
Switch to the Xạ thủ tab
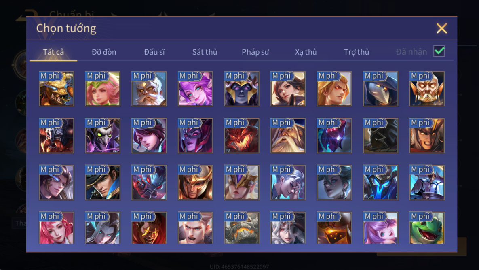coord(306,52)
